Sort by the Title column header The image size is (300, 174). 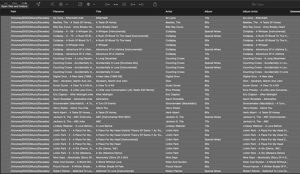coord(98,11)
